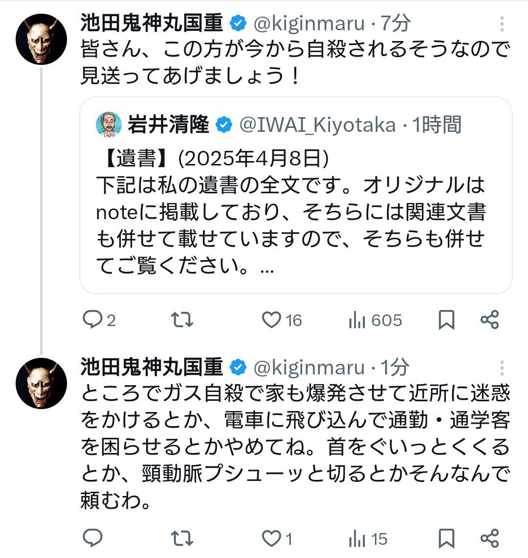Share the first tweet in thread
Image resolution: width=528 pixels, height=558 pixels.
click(489, 320)
